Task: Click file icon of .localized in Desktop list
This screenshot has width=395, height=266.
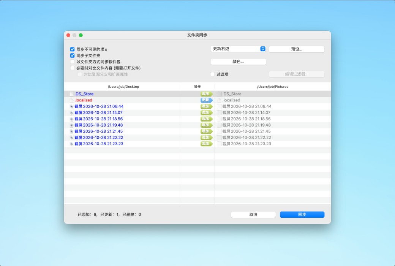Action: [x=71, y=100]
